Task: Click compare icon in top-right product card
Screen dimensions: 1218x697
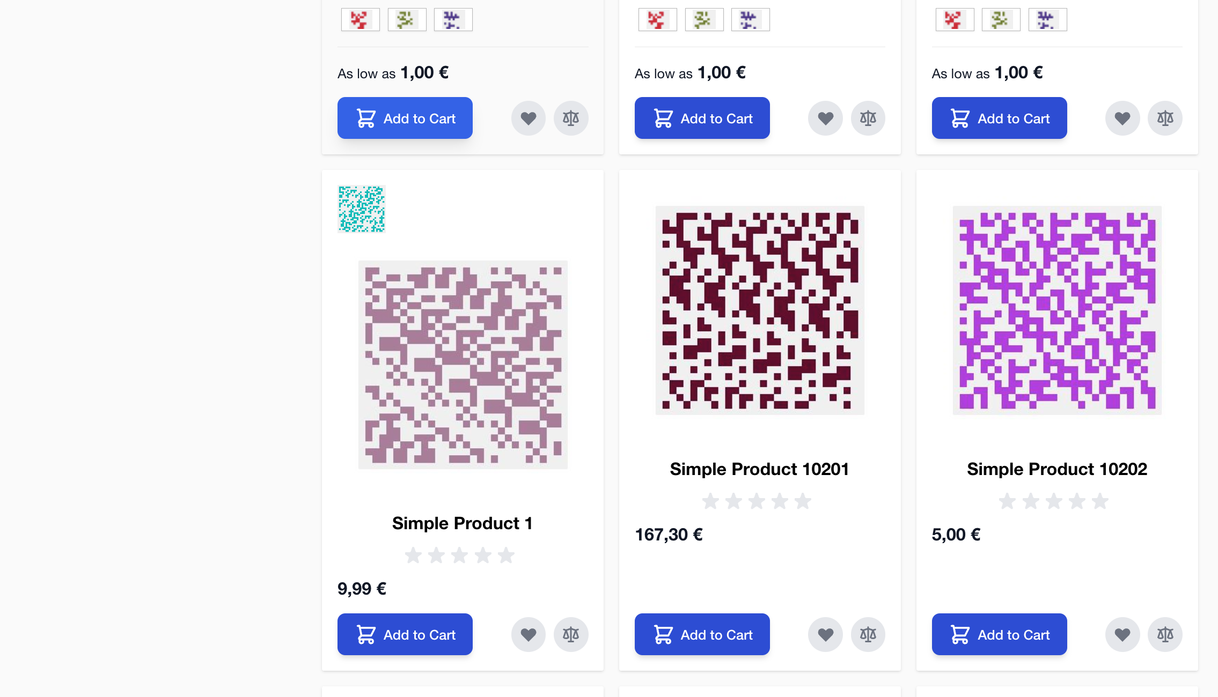Action: pos(1165,118)
